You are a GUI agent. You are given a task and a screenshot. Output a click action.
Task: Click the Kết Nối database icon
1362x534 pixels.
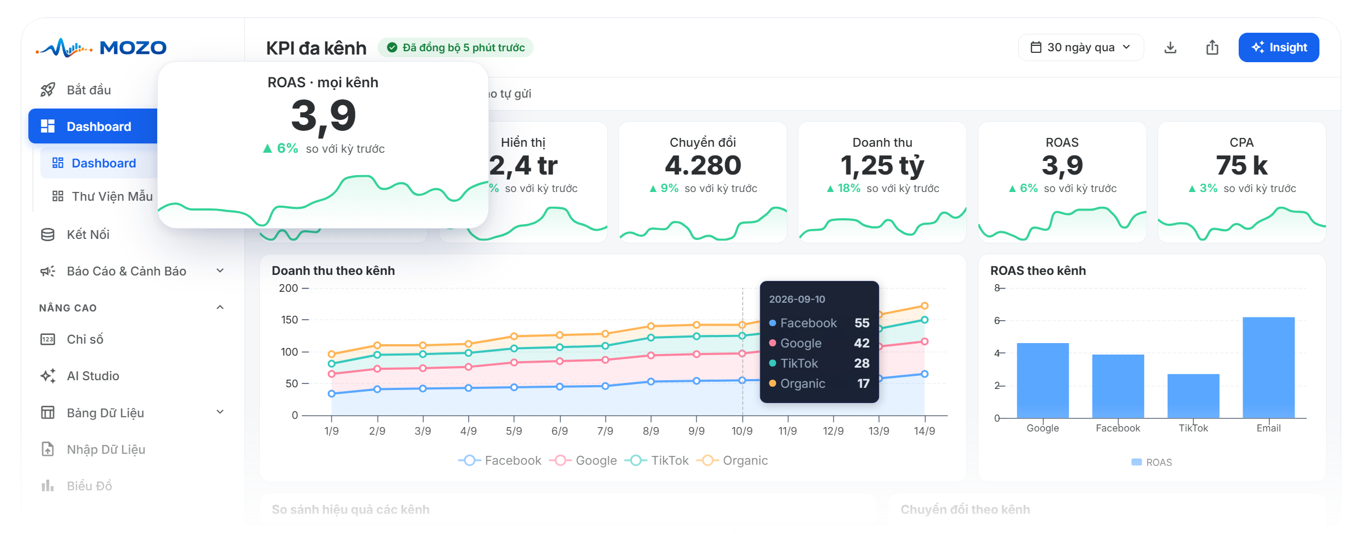tap(48, 235)
